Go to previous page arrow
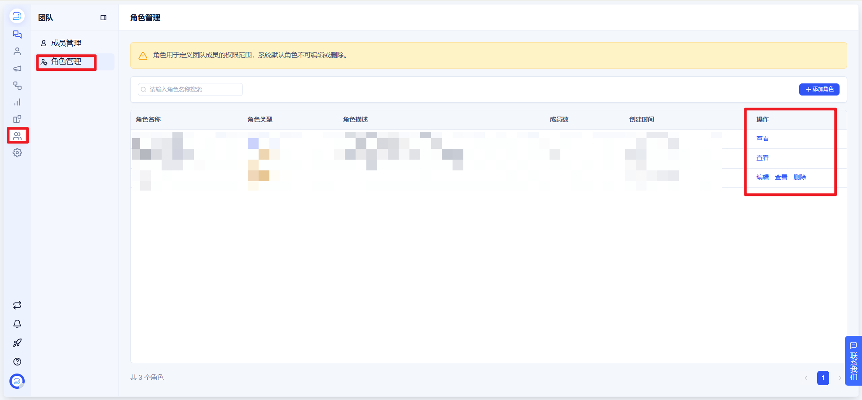Screen dimensions: 862x400 pyautogui.click(x=806, y=378)
